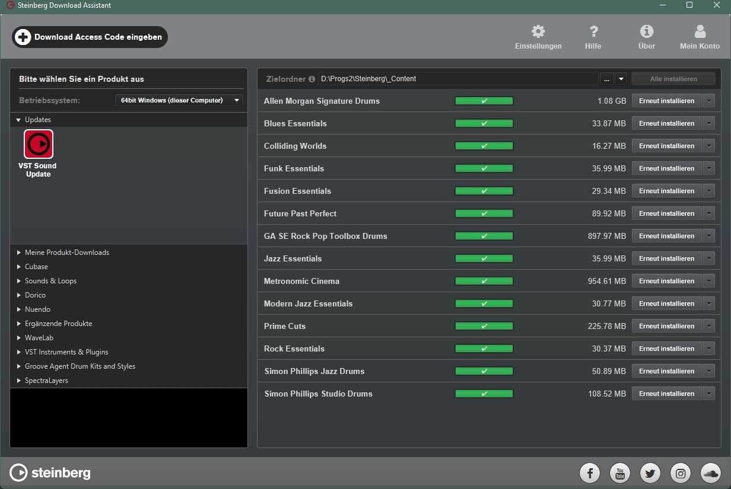Reinstall Allen Morgan Signature Drums
Screen dimensions: 731x489
[x=666, y=101]
